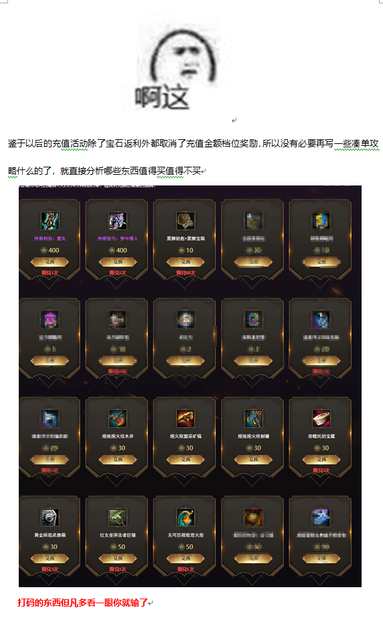
Task: Click the 传奇短弓 梦中情人 bow icon
Action: click(118, 221)
